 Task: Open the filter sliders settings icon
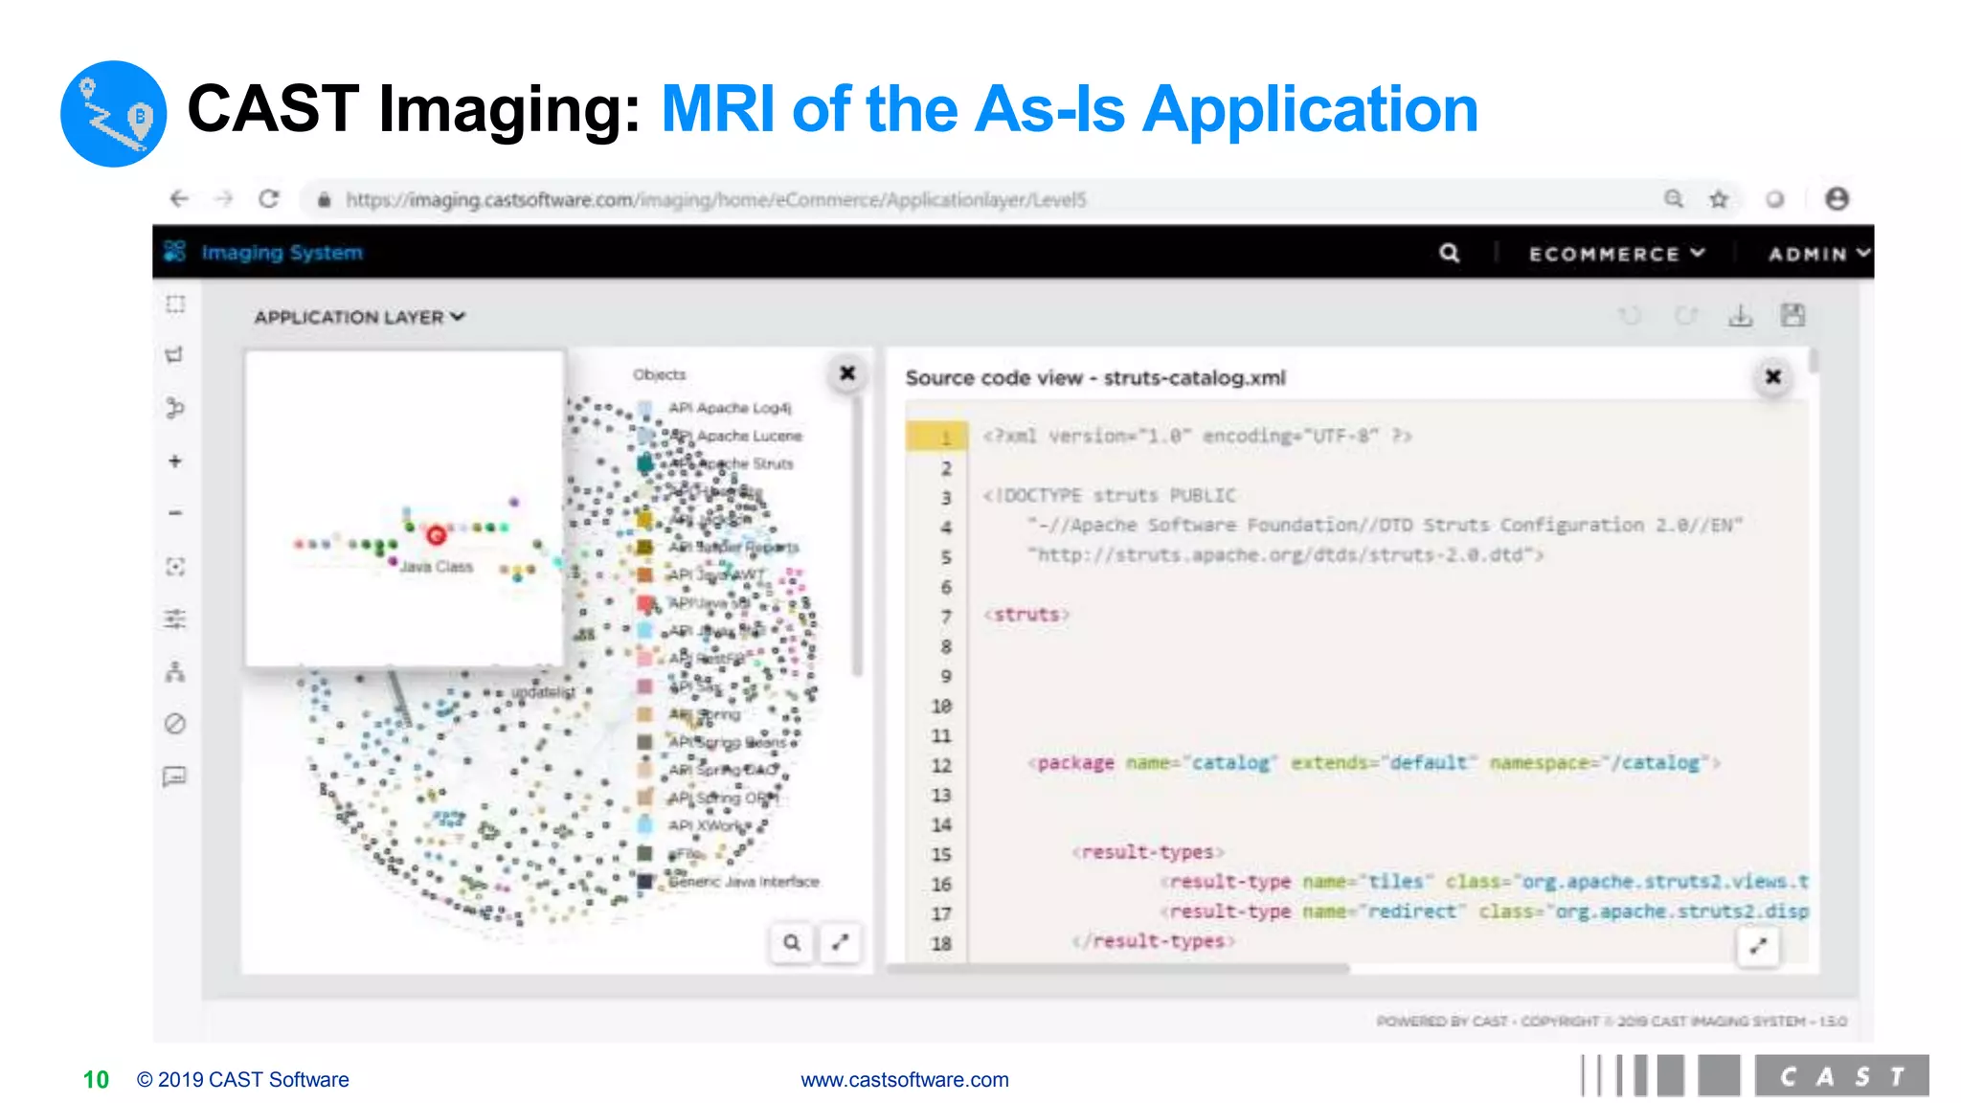coord(175,619)
